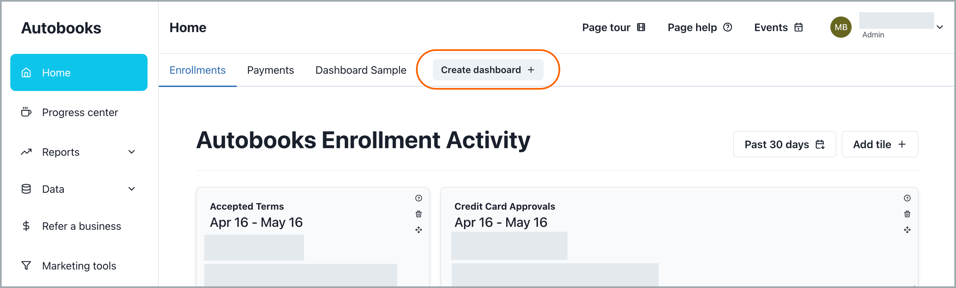The width and height of the screenshot is (956, 288).
Task: Open the Admin account dropdown chevron
Action: point(940,27)
